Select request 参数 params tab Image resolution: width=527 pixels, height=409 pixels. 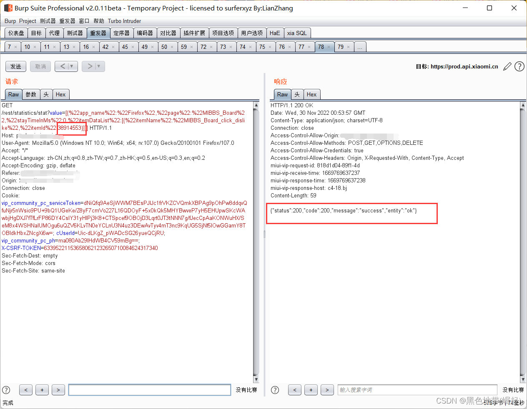point(31,94)
